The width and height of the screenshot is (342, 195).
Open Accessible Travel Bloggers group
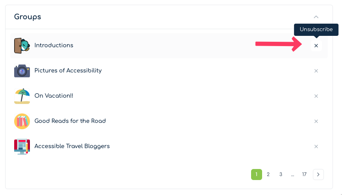(72, 146)
